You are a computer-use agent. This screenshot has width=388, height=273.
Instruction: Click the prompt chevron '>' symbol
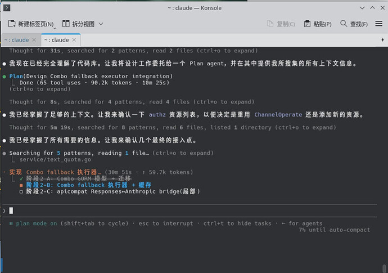click(4, 211)
